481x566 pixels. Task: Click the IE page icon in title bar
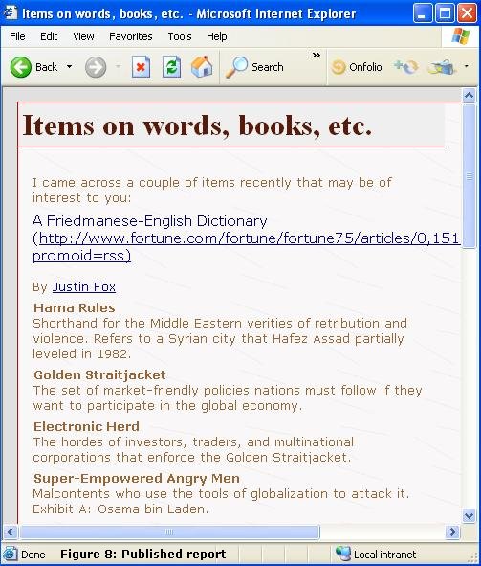(x=10, y=12)
